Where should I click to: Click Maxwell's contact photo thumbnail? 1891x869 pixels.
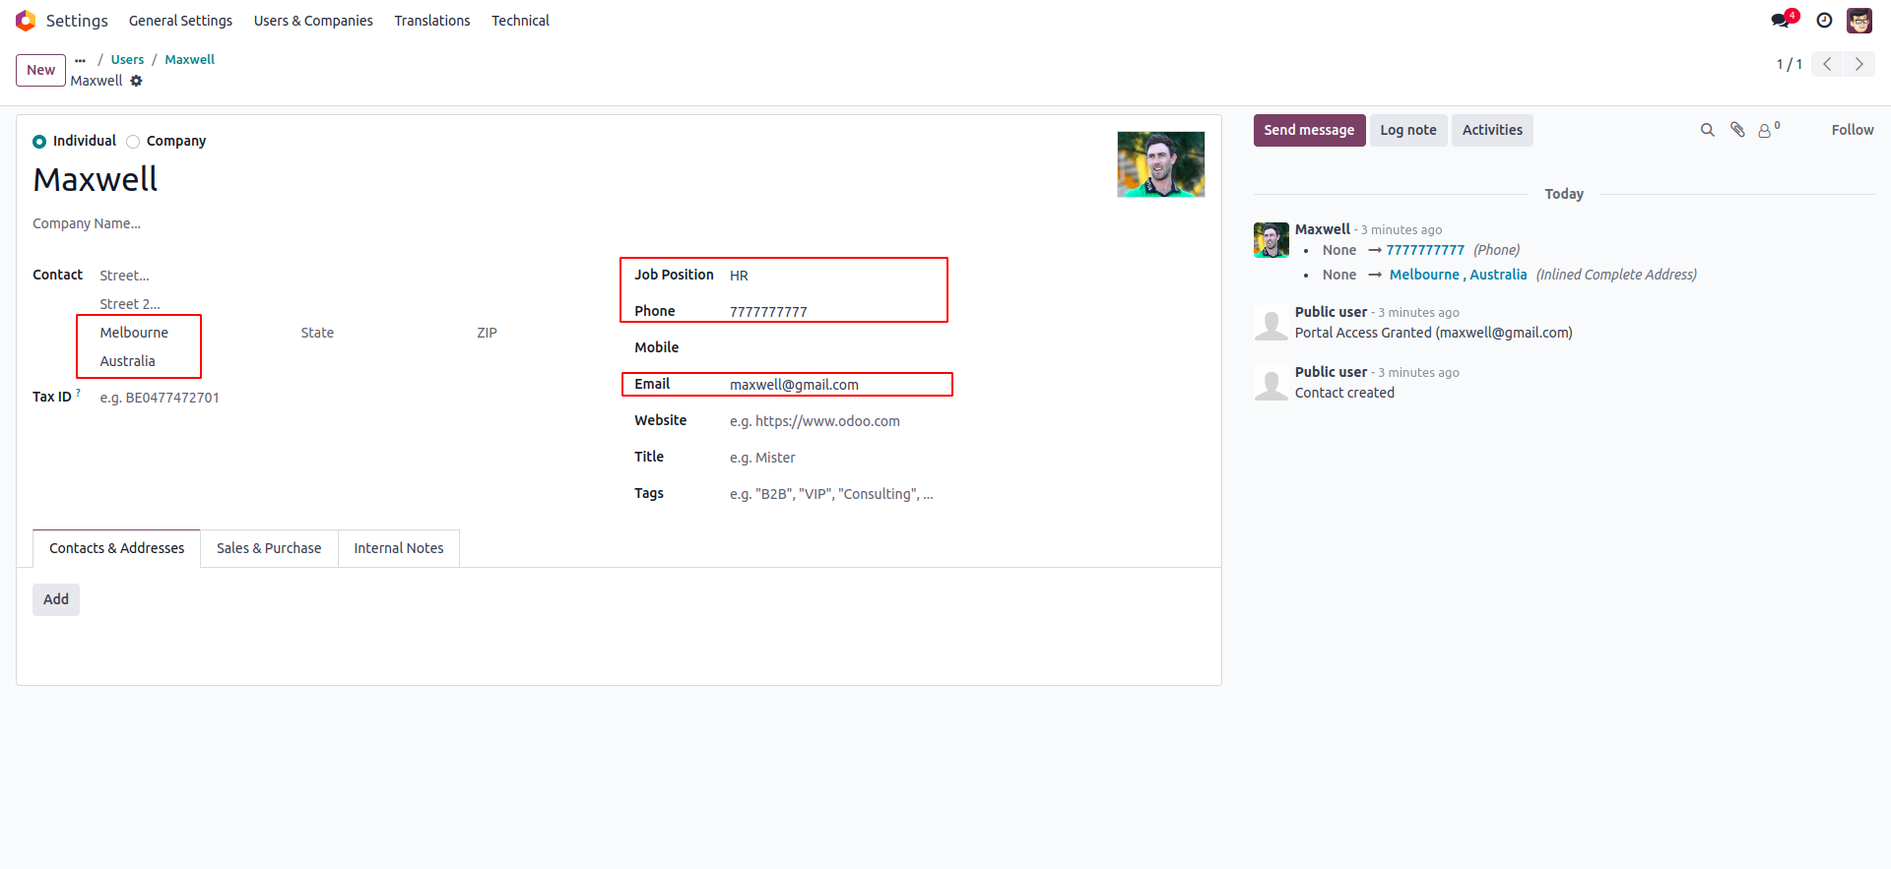[x=1160, y=164]
